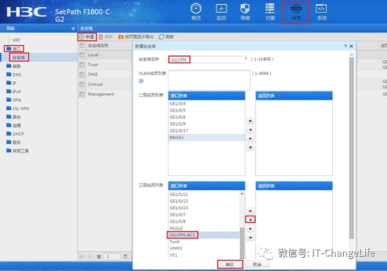The image size is (387, 271).
Task: Click layer-2 remove-selected left arrow
Action: 250,139
